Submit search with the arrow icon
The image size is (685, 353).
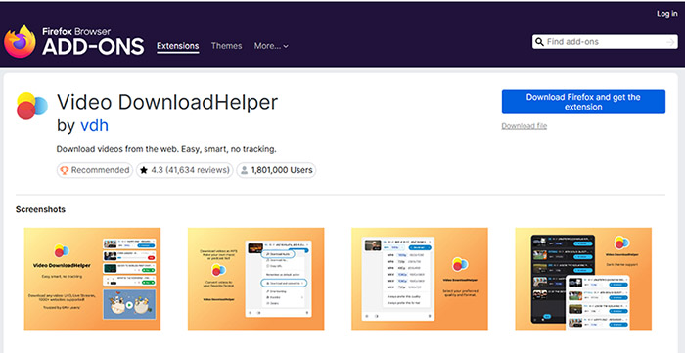point(670,42)
